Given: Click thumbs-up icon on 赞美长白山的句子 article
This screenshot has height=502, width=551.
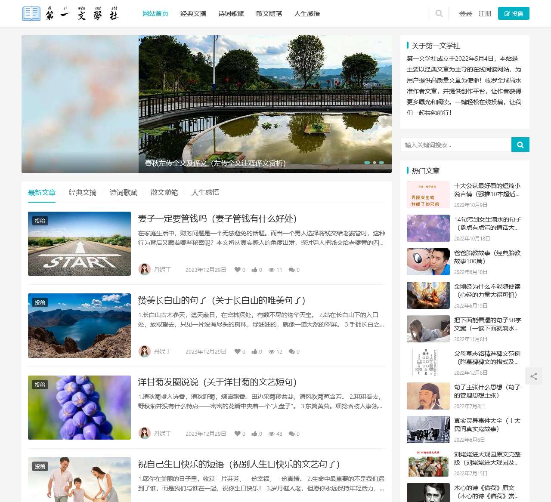Looking at the screenshot, I should pos(254,351).
